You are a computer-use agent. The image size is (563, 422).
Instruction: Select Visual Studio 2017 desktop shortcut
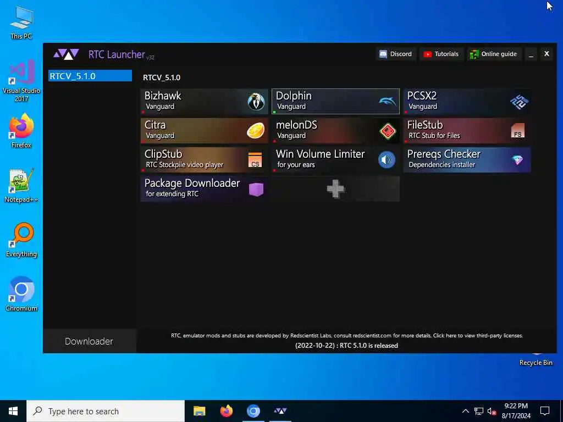(21, 81)
